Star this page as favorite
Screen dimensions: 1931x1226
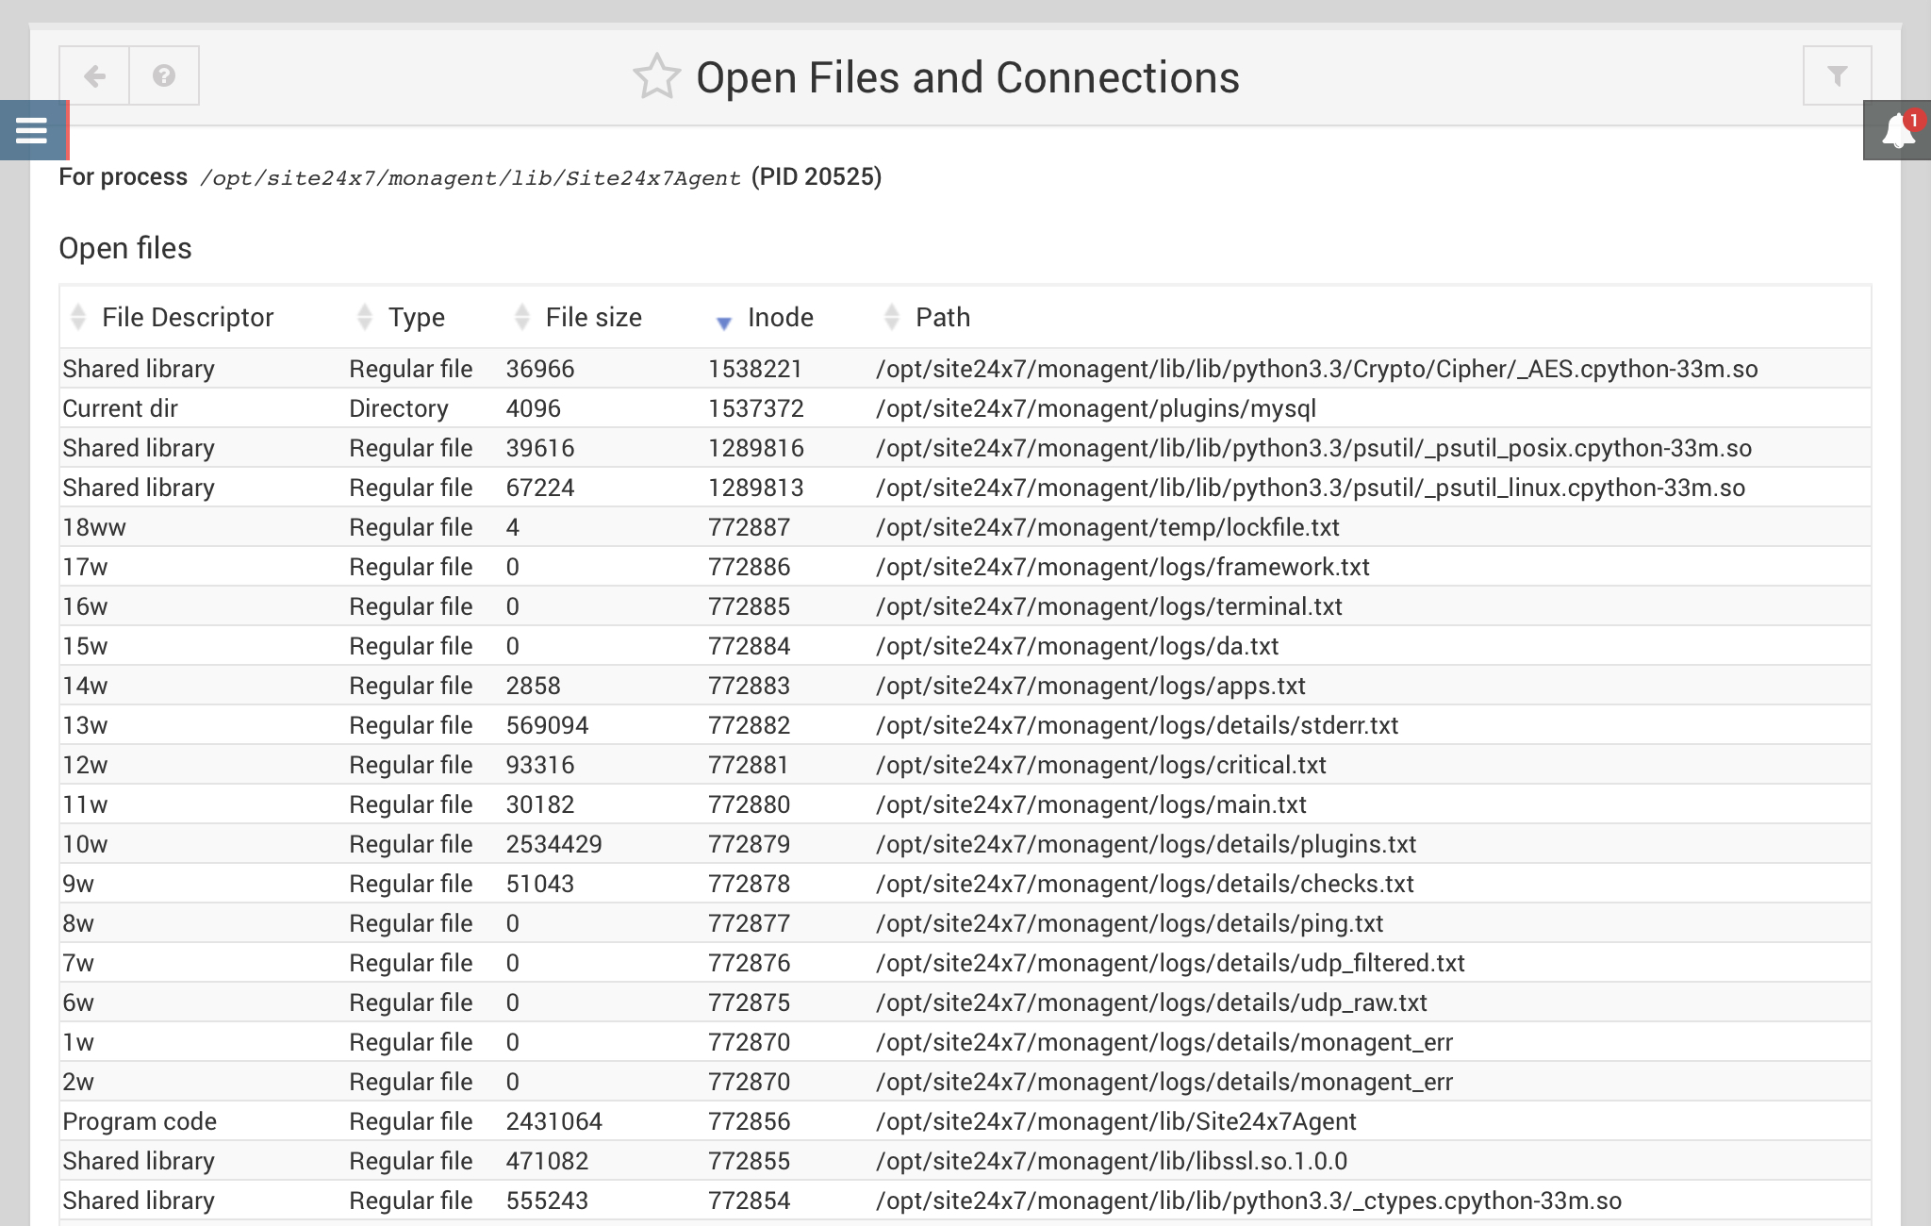tap(656, 77)
